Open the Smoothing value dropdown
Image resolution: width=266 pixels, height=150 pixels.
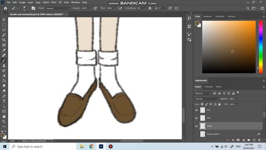(145, 8)
